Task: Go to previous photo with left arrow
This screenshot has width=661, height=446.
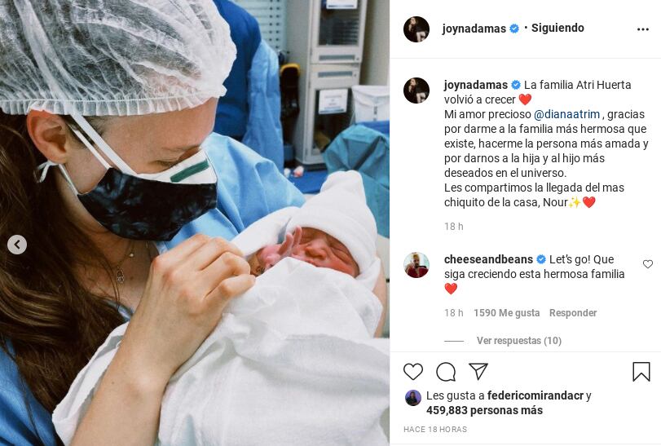Action: 17,245
